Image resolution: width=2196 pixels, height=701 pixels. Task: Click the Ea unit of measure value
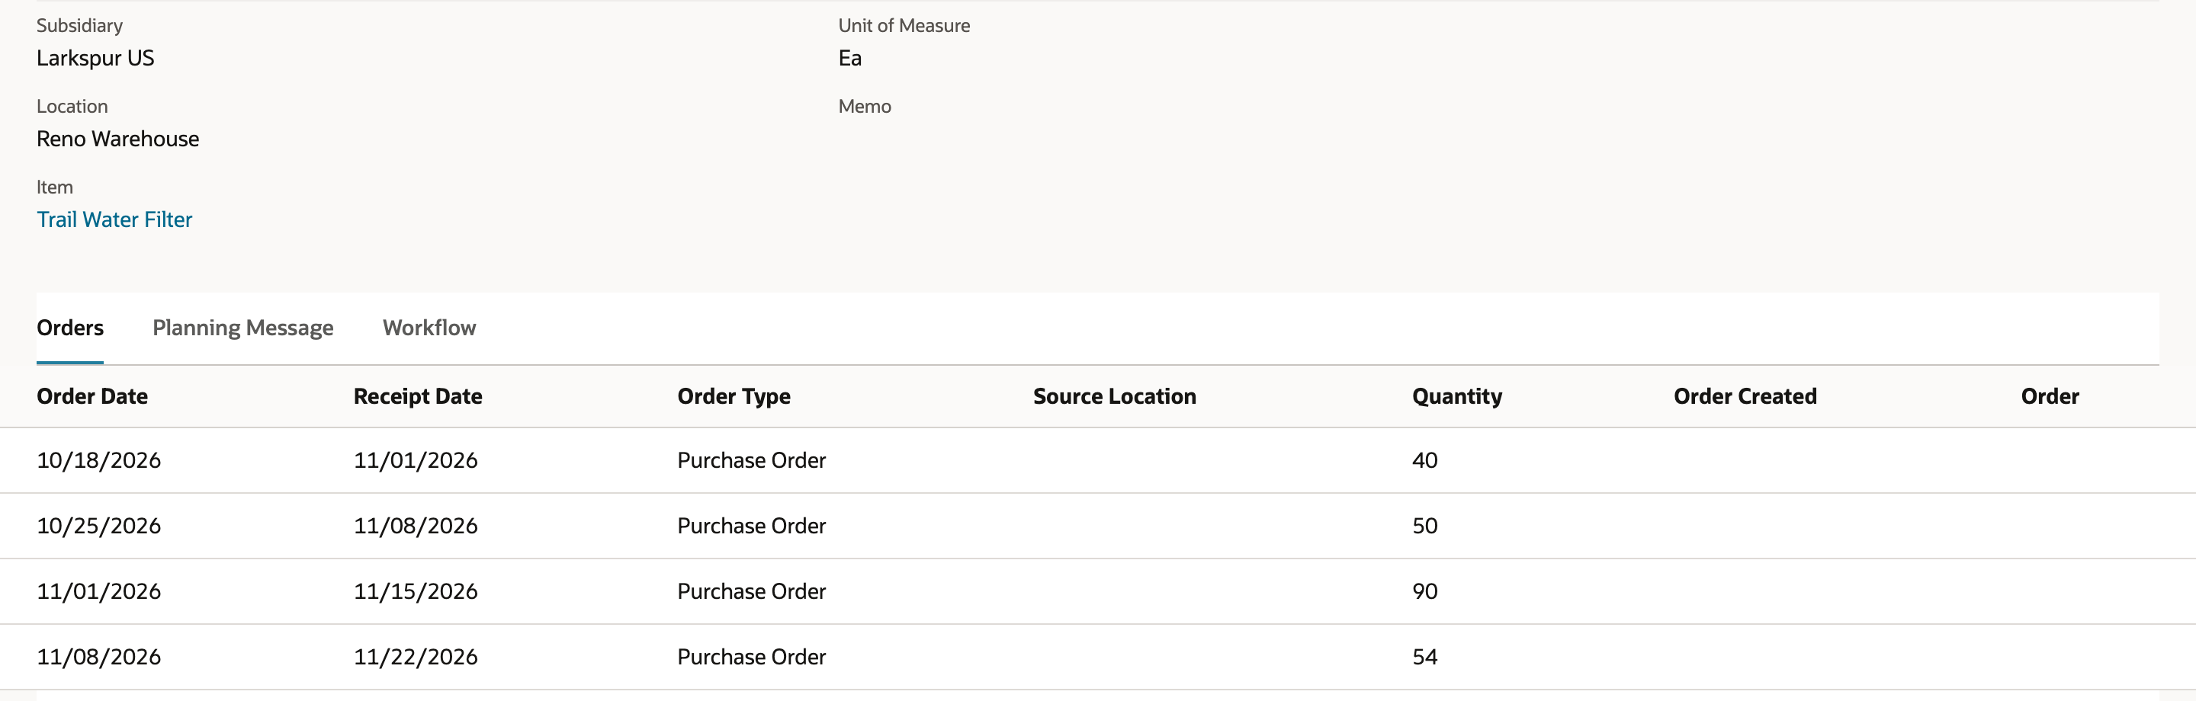(x=850, y=58)
